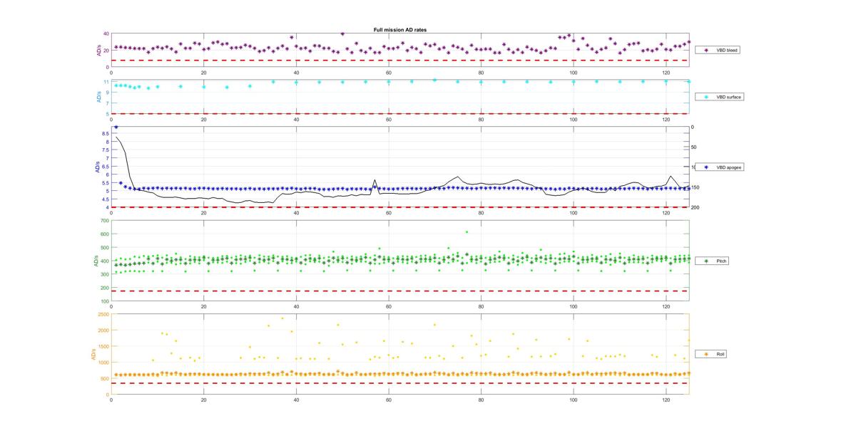
Task: Click y-axis tick 8.5 on apogee plot
Action: click(x=106, y=133)
